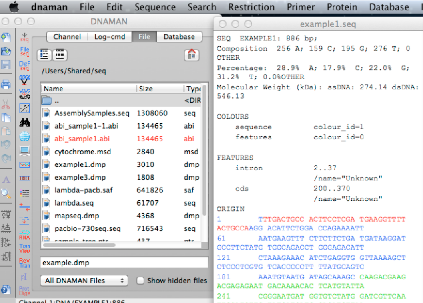This screenshot has height=303, width=423.
Task: Toggle Show hidden files checkbox
Action: (x=140, y=281)
